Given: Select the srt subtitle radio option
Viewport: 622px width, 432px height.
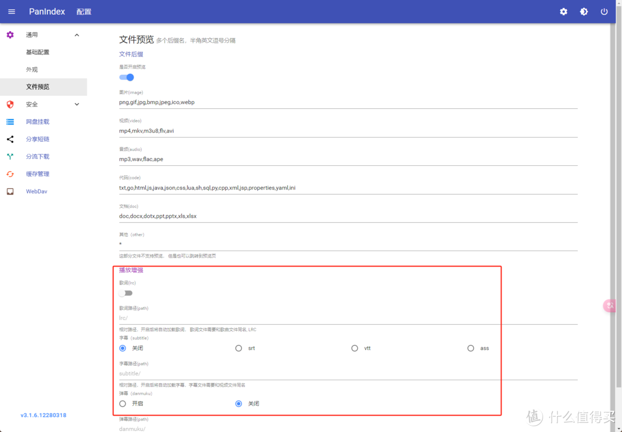Looking at the screenshot, I should click(x=238, y=348).
